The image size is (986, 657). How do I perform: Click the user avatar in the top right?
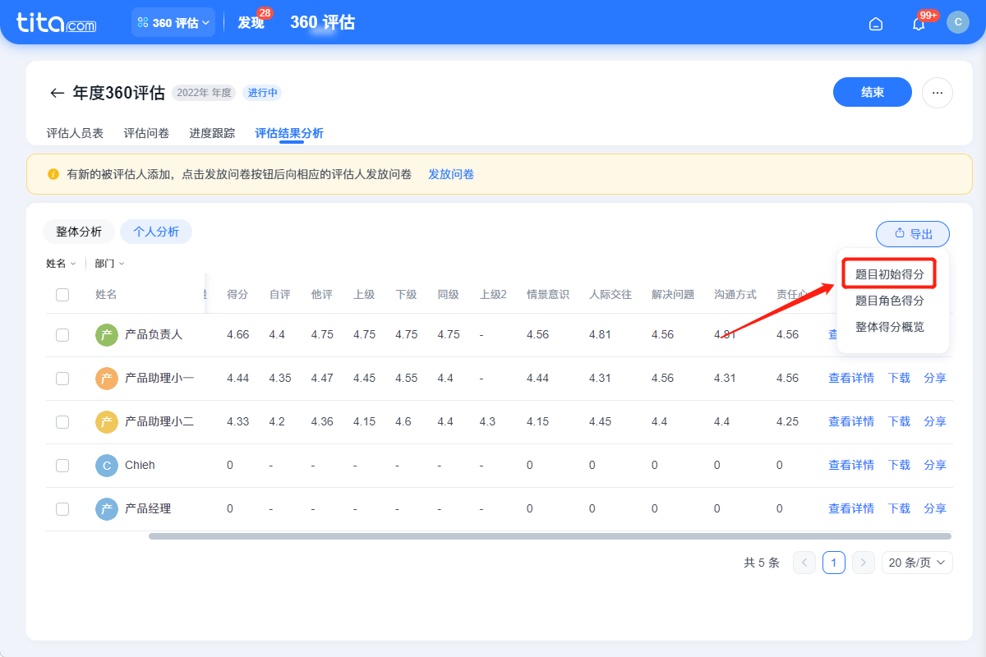point(958,22)
